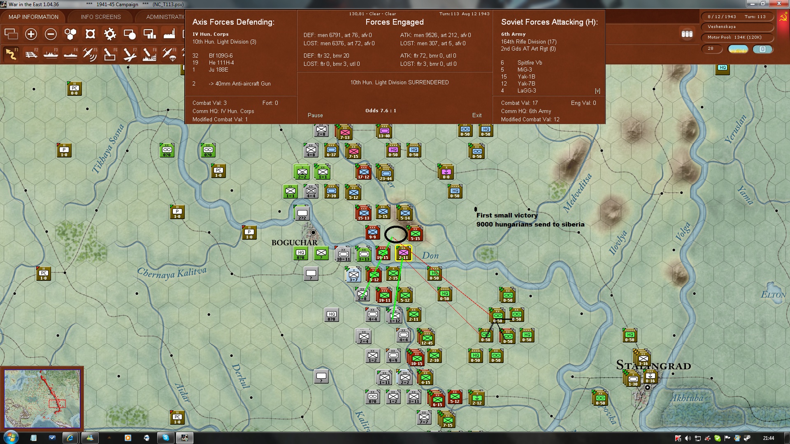Switch to the INFO SCREENS tab
This screenshot has width=790, height=444.
point(101,17)
